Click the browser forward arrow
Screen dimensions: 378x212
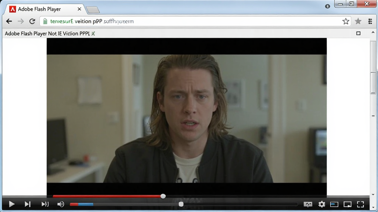click(x=21, y=21)
